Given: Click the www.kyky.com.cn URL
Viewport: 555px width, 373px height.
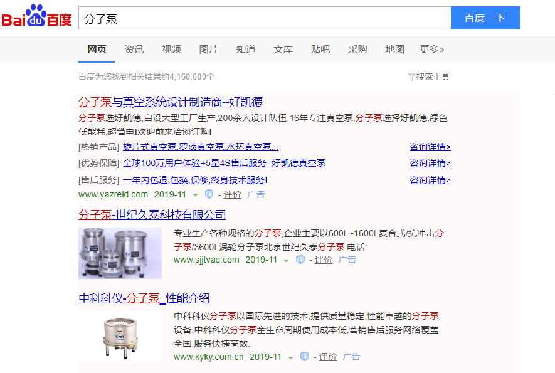Looking at the screenshot, I should 208,357.
